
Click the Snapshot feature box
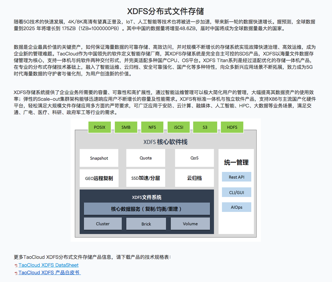[99, 158]
